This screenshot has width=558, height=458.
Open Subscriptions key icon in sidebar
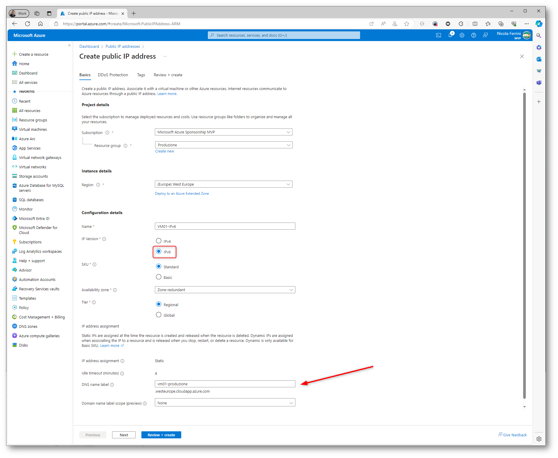point(15,242)
